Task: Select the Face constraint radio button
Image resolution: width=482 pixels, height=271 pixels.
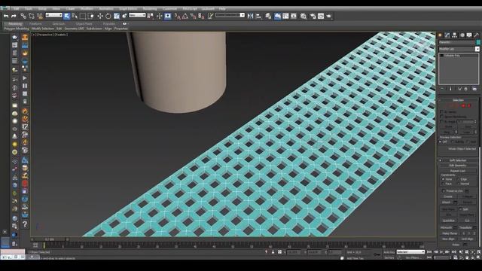Action: click(443, 184)
